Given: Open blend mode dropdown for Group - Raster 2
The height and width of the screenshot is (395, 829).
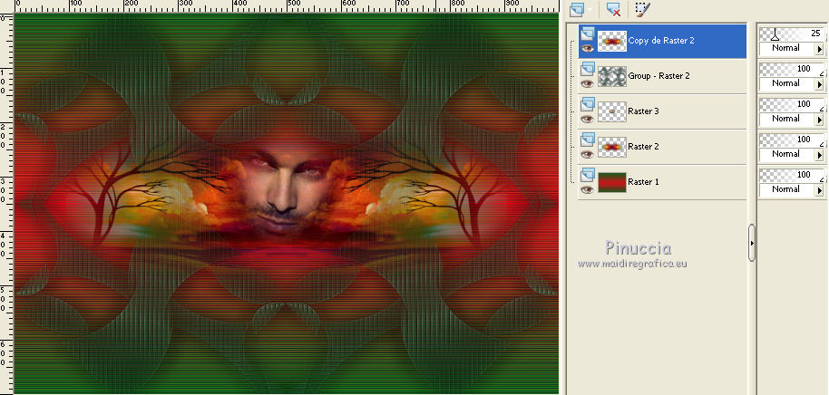Looking at the screenshot, I should tap(820, 84).
